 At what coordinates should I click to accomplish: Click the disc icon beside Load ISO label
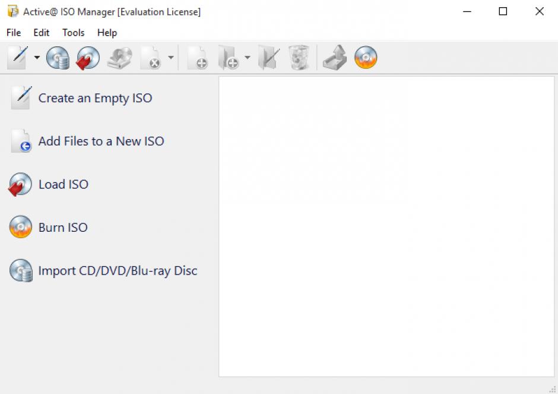[20, 184]
